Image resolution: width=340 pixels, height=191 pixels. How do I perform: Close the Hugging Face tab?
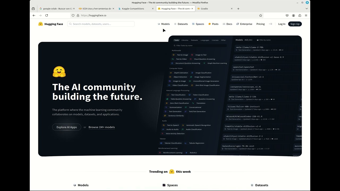192,8
